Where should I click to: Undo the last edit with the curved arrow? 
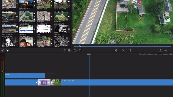click(x=165, y=50)
